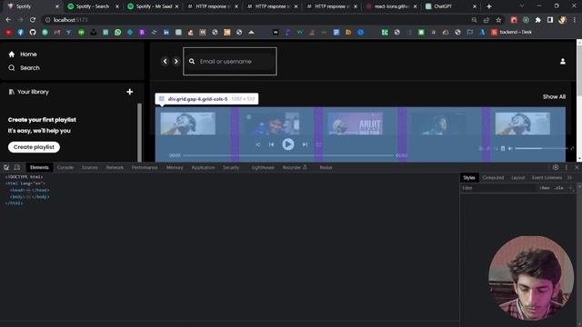Image resolution: width=582 pixels, height=327 pixels.
Task: Skip to the next track
Action: [305, 144]
